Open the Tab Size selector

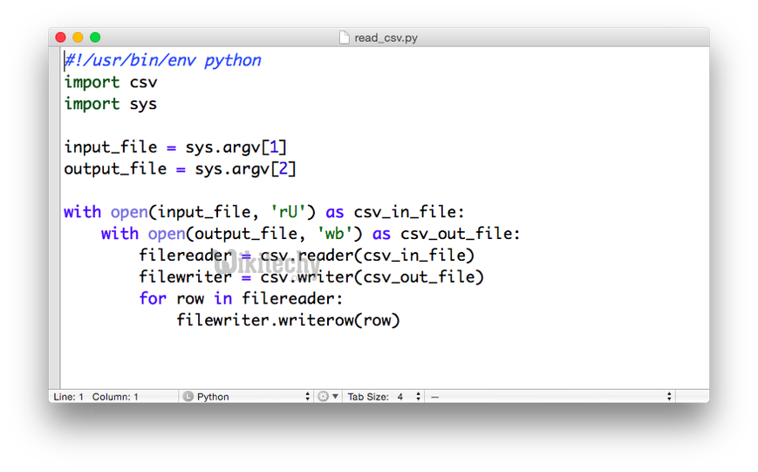(x=385, y=397)
